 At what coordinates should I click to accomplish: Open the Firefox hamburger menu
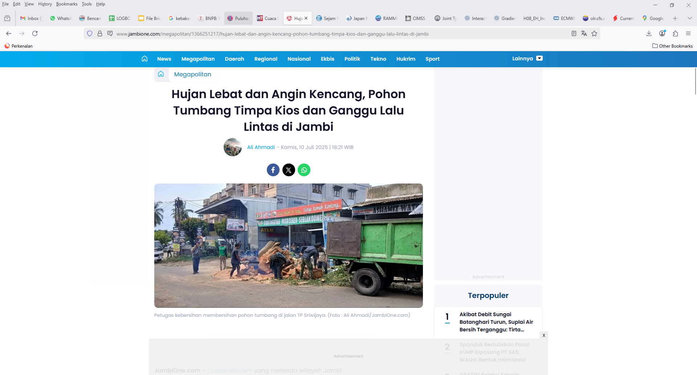coord(688,33)
